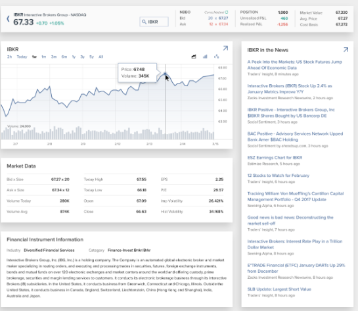Open 'E*TRADE Financial January DARTs' article
Image resolution: width=358 pixels, height=311 pixels.
(296, 268)
